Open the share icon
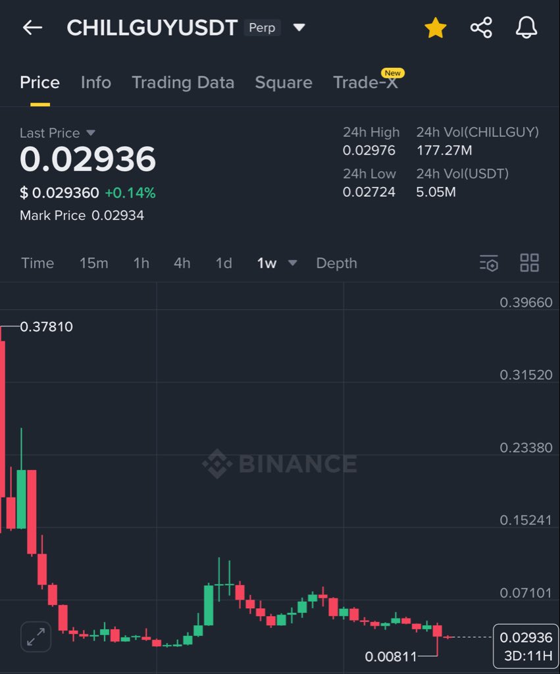560x674 pixels. coord(481,28)
